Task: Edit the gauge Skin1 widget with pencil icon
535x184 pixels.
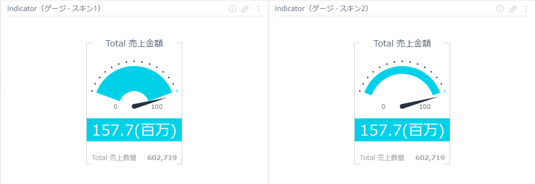Action: click(245, 9)
